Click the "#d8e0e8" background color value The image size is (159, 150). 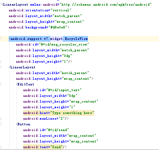pyautogui.click(x=58, y=27)
